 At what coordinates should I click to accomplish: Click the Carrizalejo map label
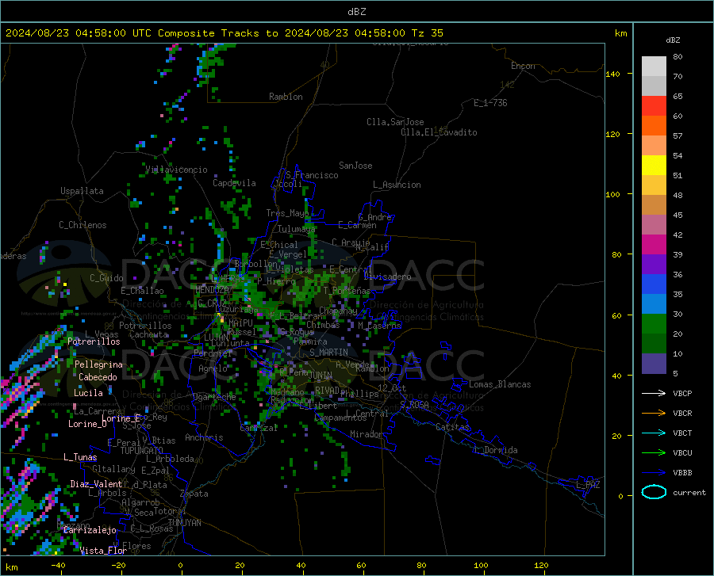(x=90, y=530)
